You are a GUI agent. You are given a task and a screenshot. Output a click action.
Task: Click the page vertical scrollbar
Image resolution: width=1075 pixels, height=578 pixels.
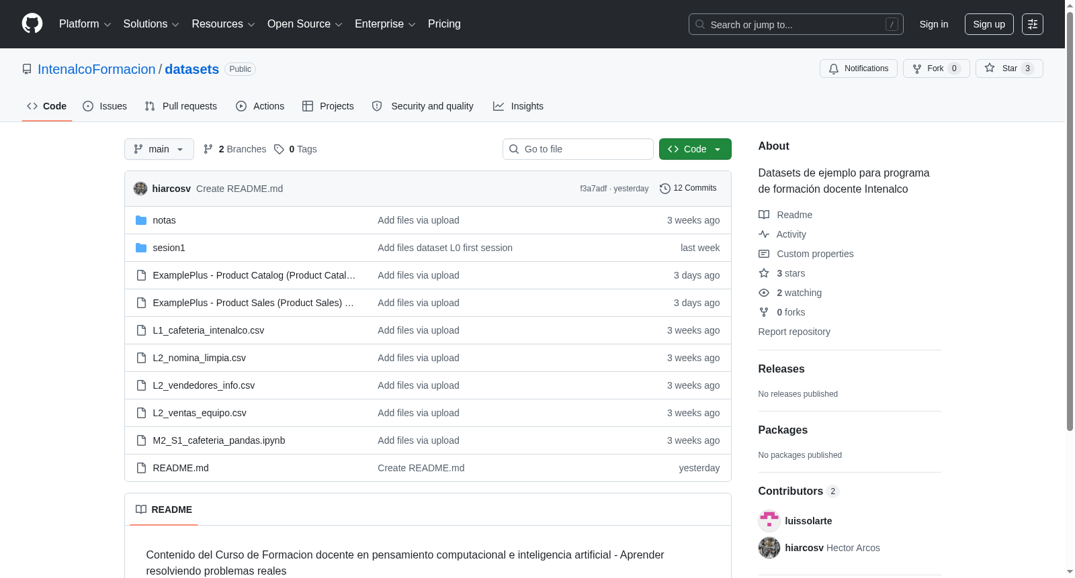[1070, 222]
